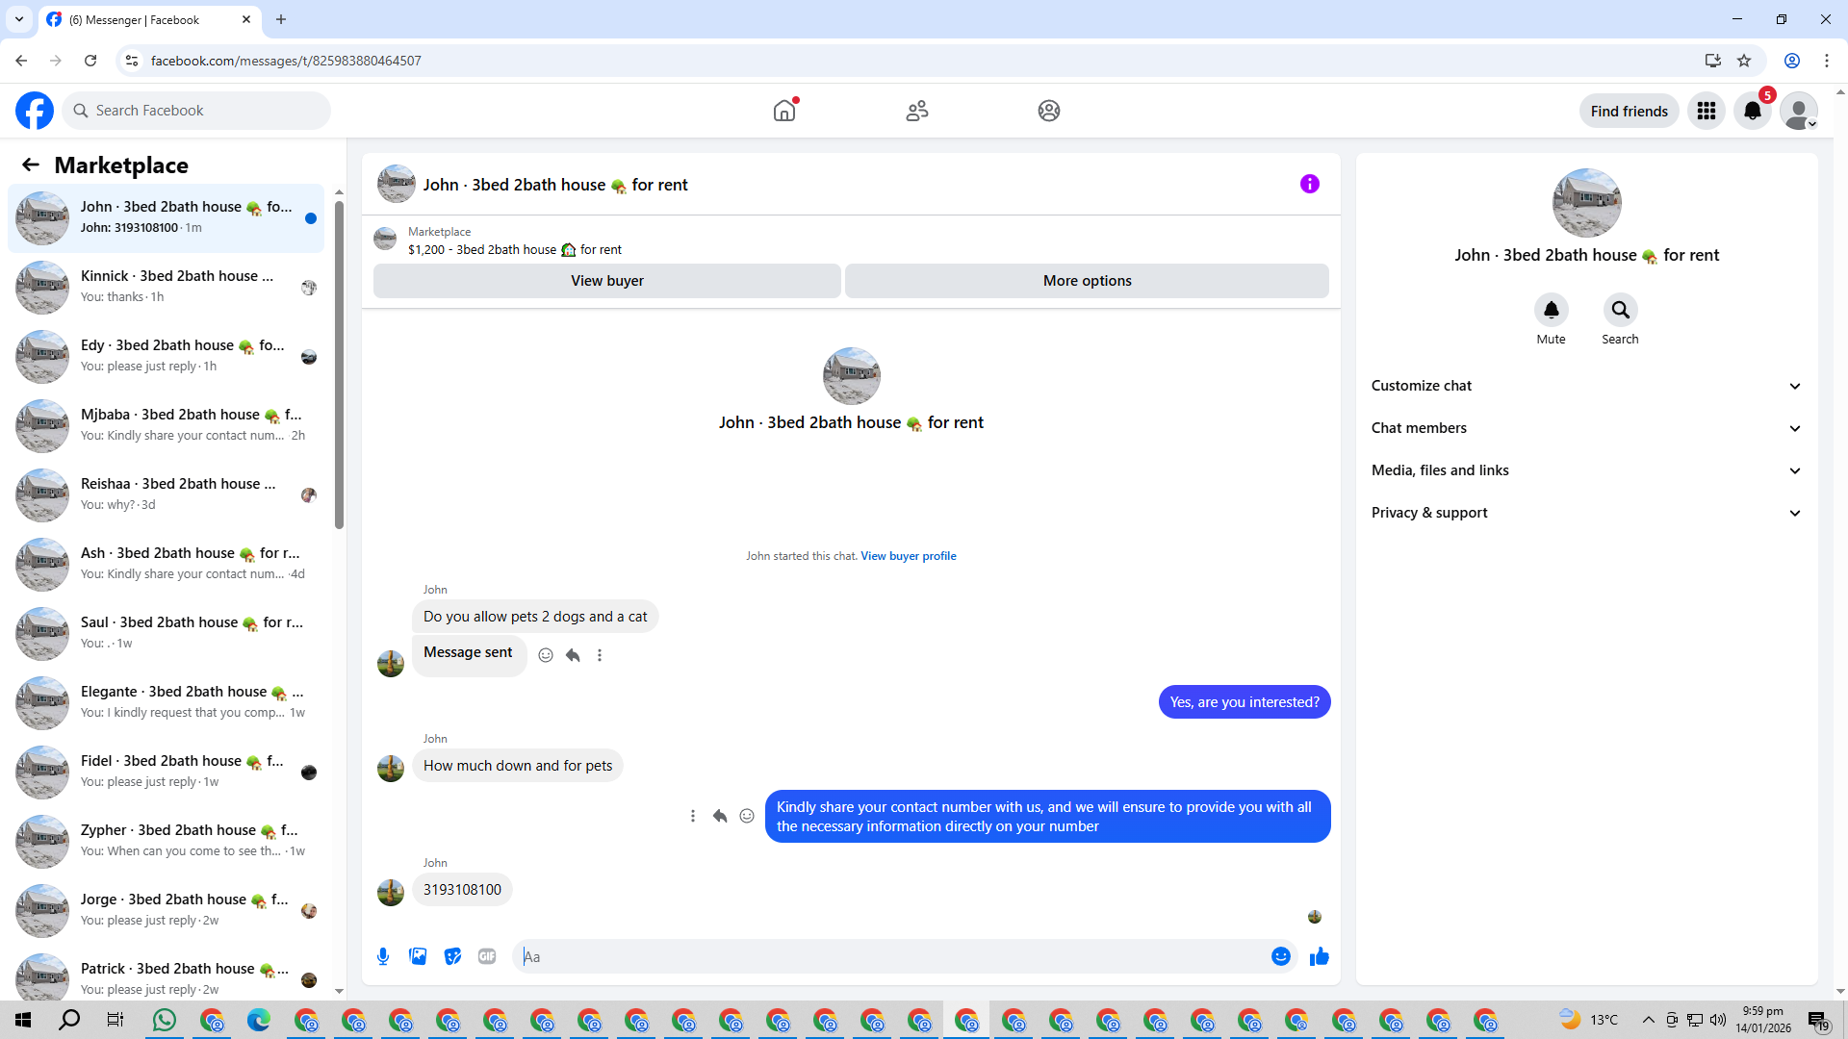Open the View buyer profile link
Viewport: 1848px width, 1039px height.
click(x=908, y=556)
